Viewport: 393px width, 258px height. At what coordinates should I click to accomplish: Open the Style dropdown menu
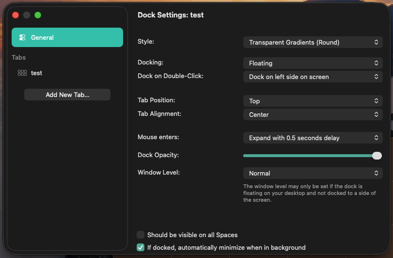313,43
